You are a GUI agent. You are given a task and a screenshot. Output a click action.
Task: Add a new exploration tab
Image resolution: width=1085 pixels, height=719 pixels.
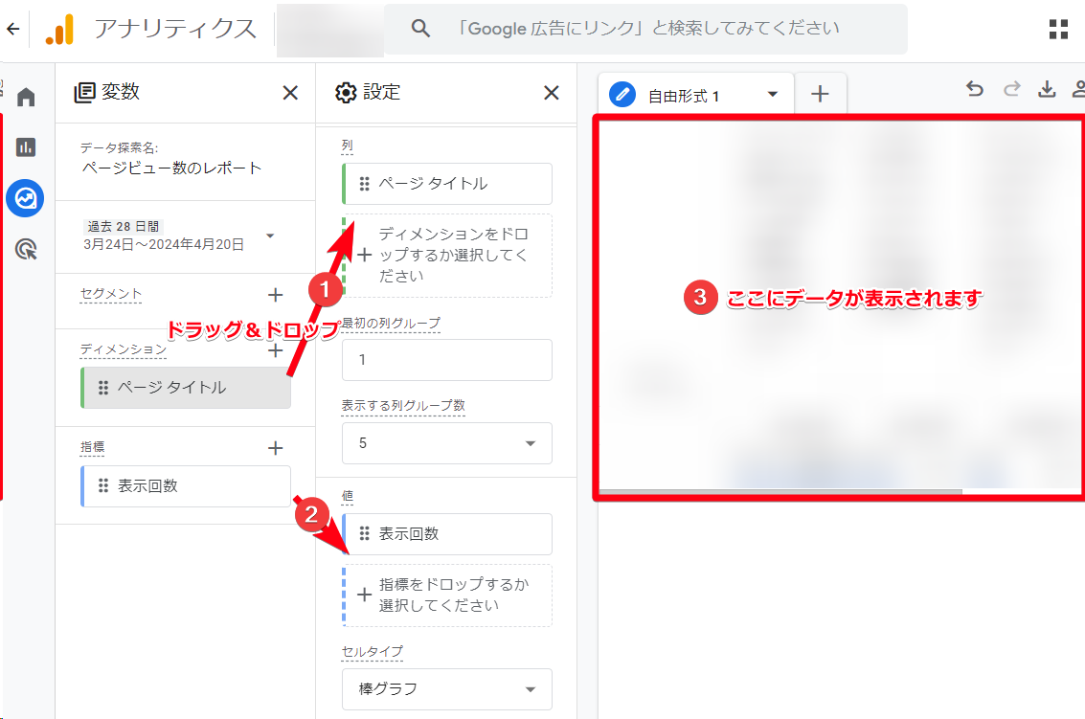pyautogui.click(x=820, y=94)
